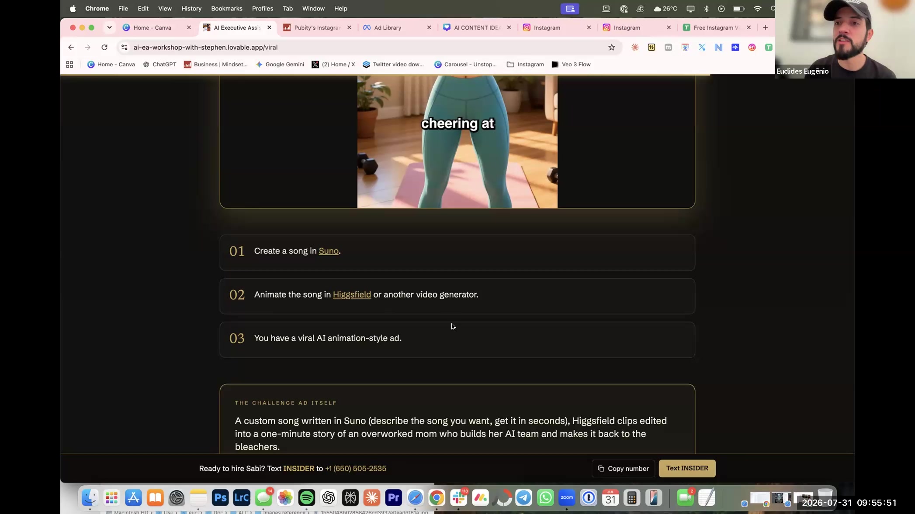Open Slack from the Dock
Image resolution: width=915 pixels, height=514 pixels.
459,498
